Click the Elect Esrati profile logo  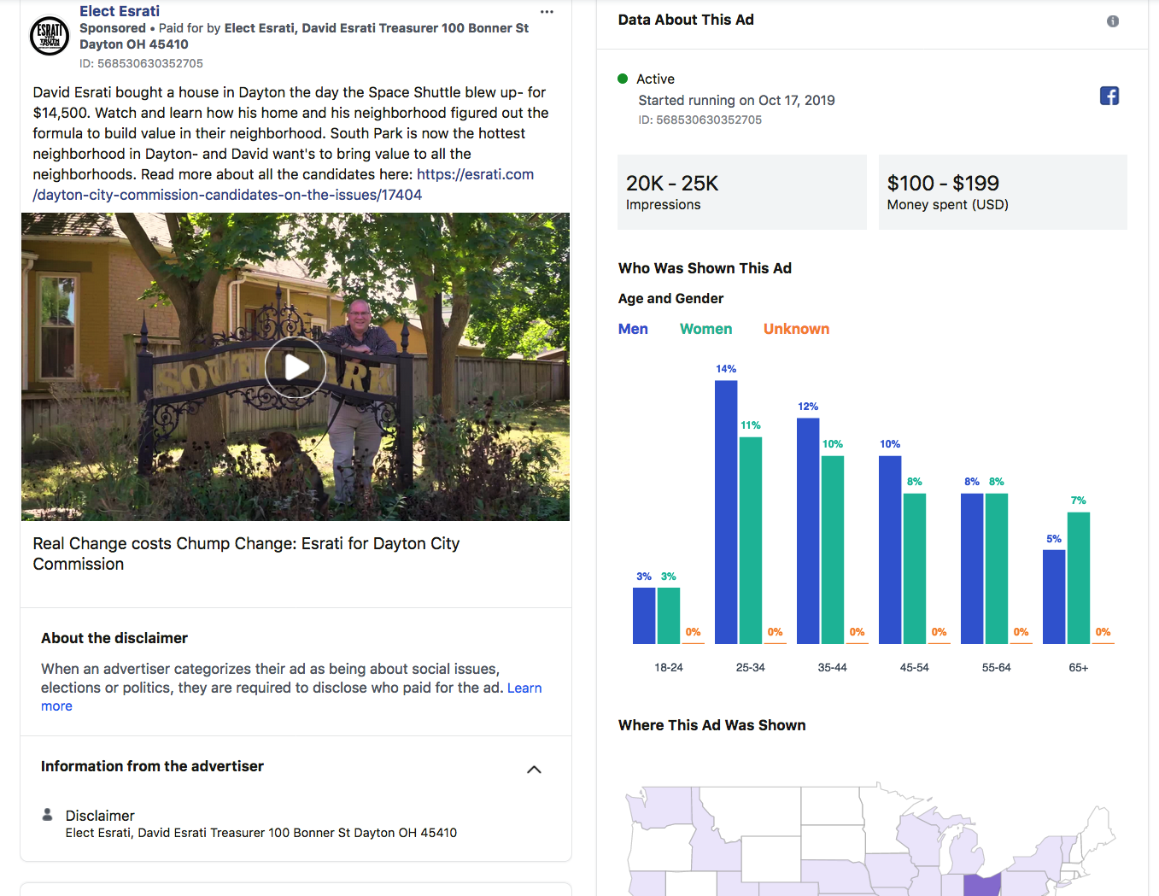pyautogui.click(x=50, y=36)
